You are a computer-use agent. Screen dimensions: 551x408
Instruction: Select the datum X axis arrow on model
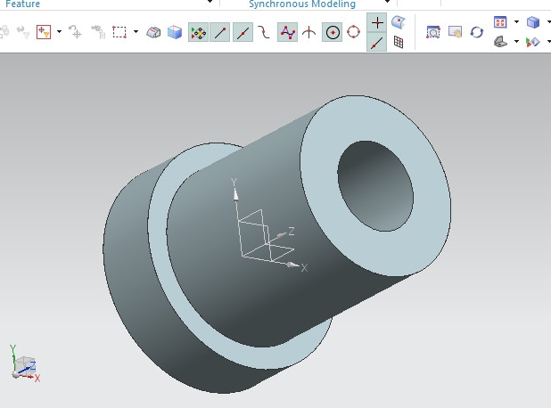point(292,265)
